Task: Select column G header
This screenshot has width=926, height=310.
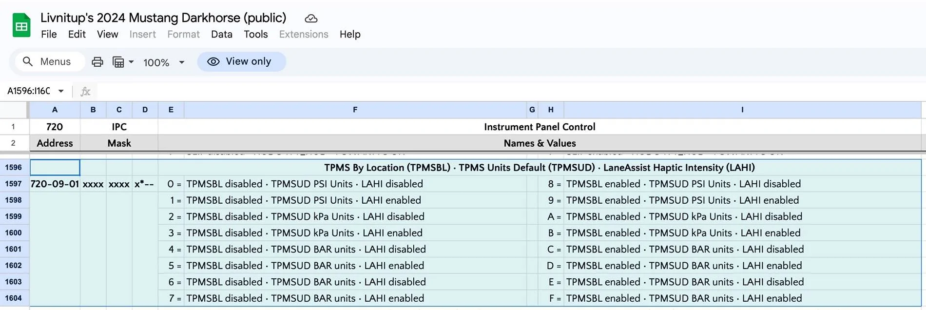Action: point(532,110)
